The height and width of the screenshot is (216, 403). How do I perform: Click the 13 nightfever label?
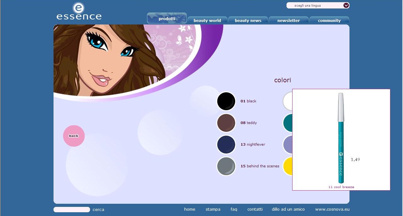(253, 144)
